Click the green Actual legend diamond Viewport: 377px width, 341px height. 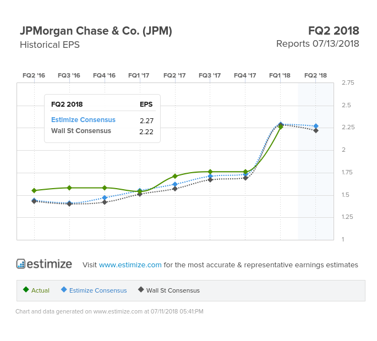click(x=26, y=289)
